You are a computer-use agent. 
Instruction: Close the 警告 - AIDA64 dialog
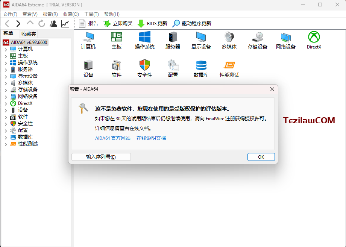tap(272, 89)
